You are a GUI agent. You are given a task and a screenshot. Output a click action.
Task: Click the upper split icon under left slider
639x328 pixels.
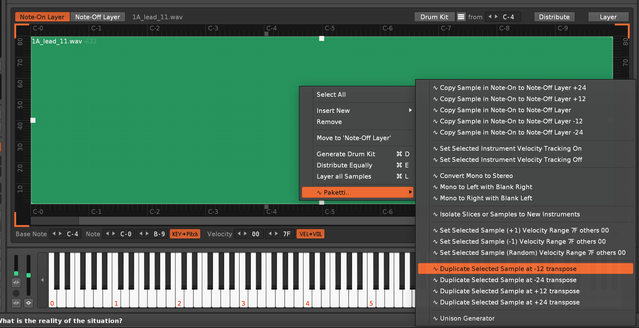[16, 282]
